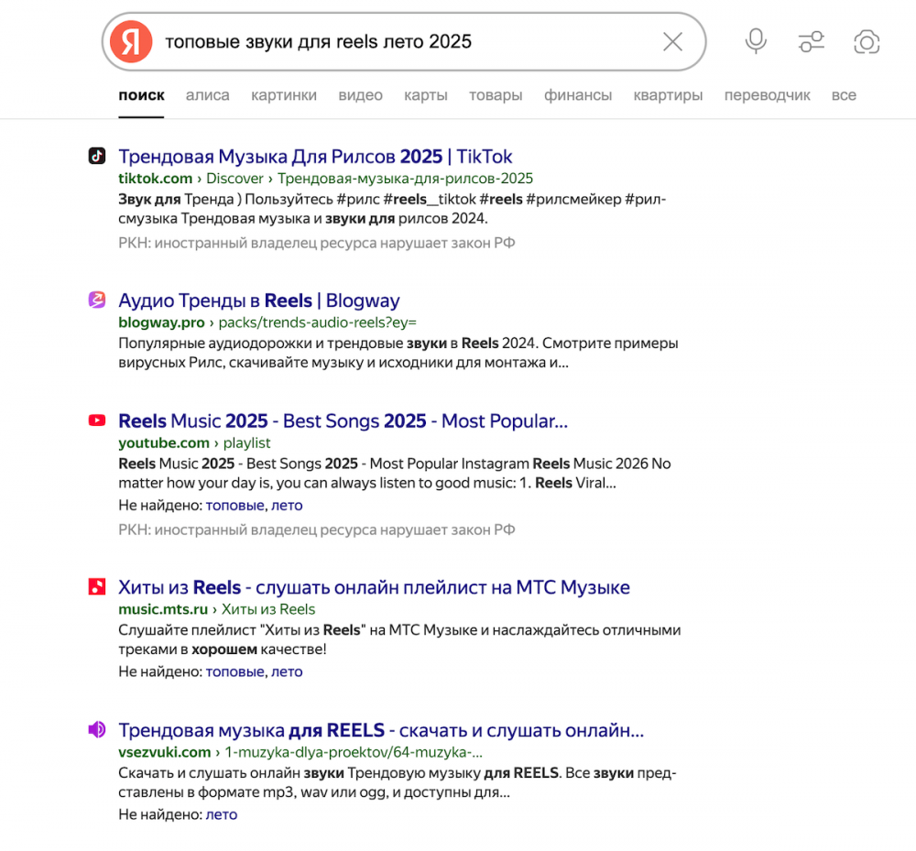Open the packs/trends-audio-reels breadcrumb link
The image size is (916, 851).
(317, 322)
